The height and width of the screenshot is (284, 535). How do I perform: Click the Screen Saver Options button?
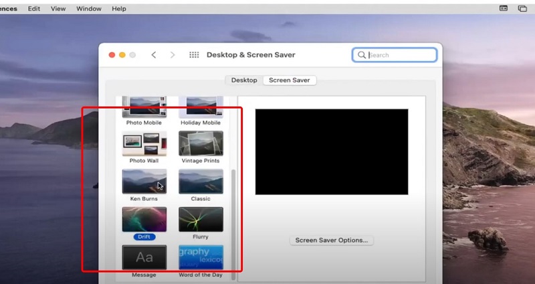point(332,240)
